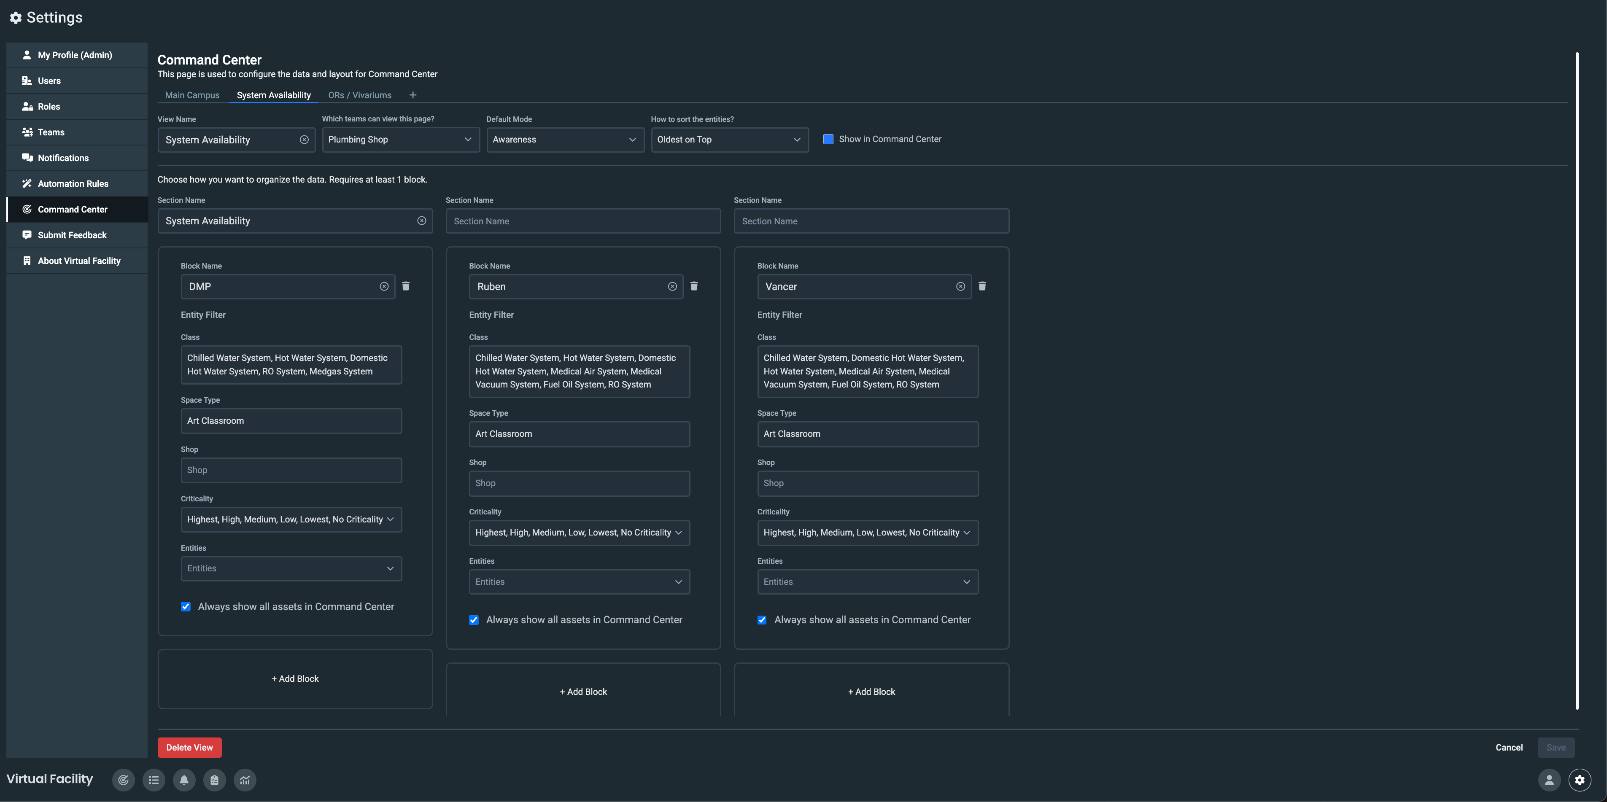The image size is (1607, 802).
Task: Click the user account icon at bottom right
Action: 1549,780
